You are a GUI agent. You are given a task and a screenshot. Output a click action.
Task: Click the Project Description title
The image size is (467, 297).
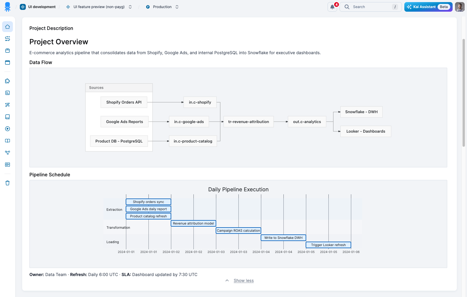pyautogui.click(x=51, y=28)
